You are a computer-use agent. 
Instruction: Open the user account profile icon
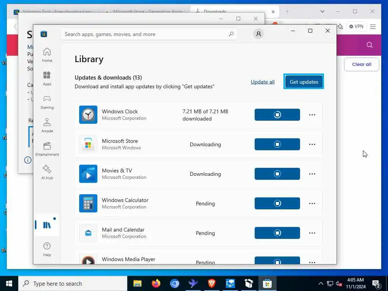(258, 34)
